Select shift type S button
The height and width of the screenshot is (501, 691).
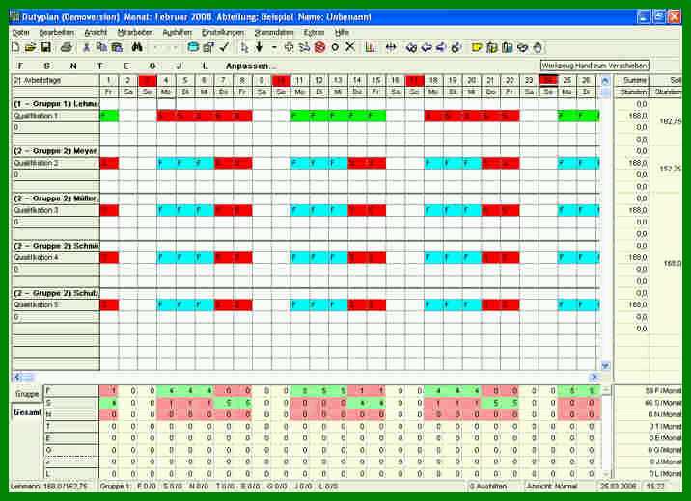[x=46, y=66]
